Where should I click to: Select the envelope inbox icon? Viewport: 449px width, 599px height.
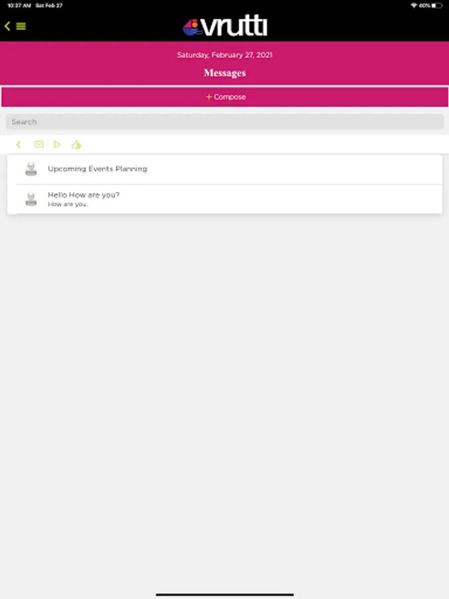point(39,144)
